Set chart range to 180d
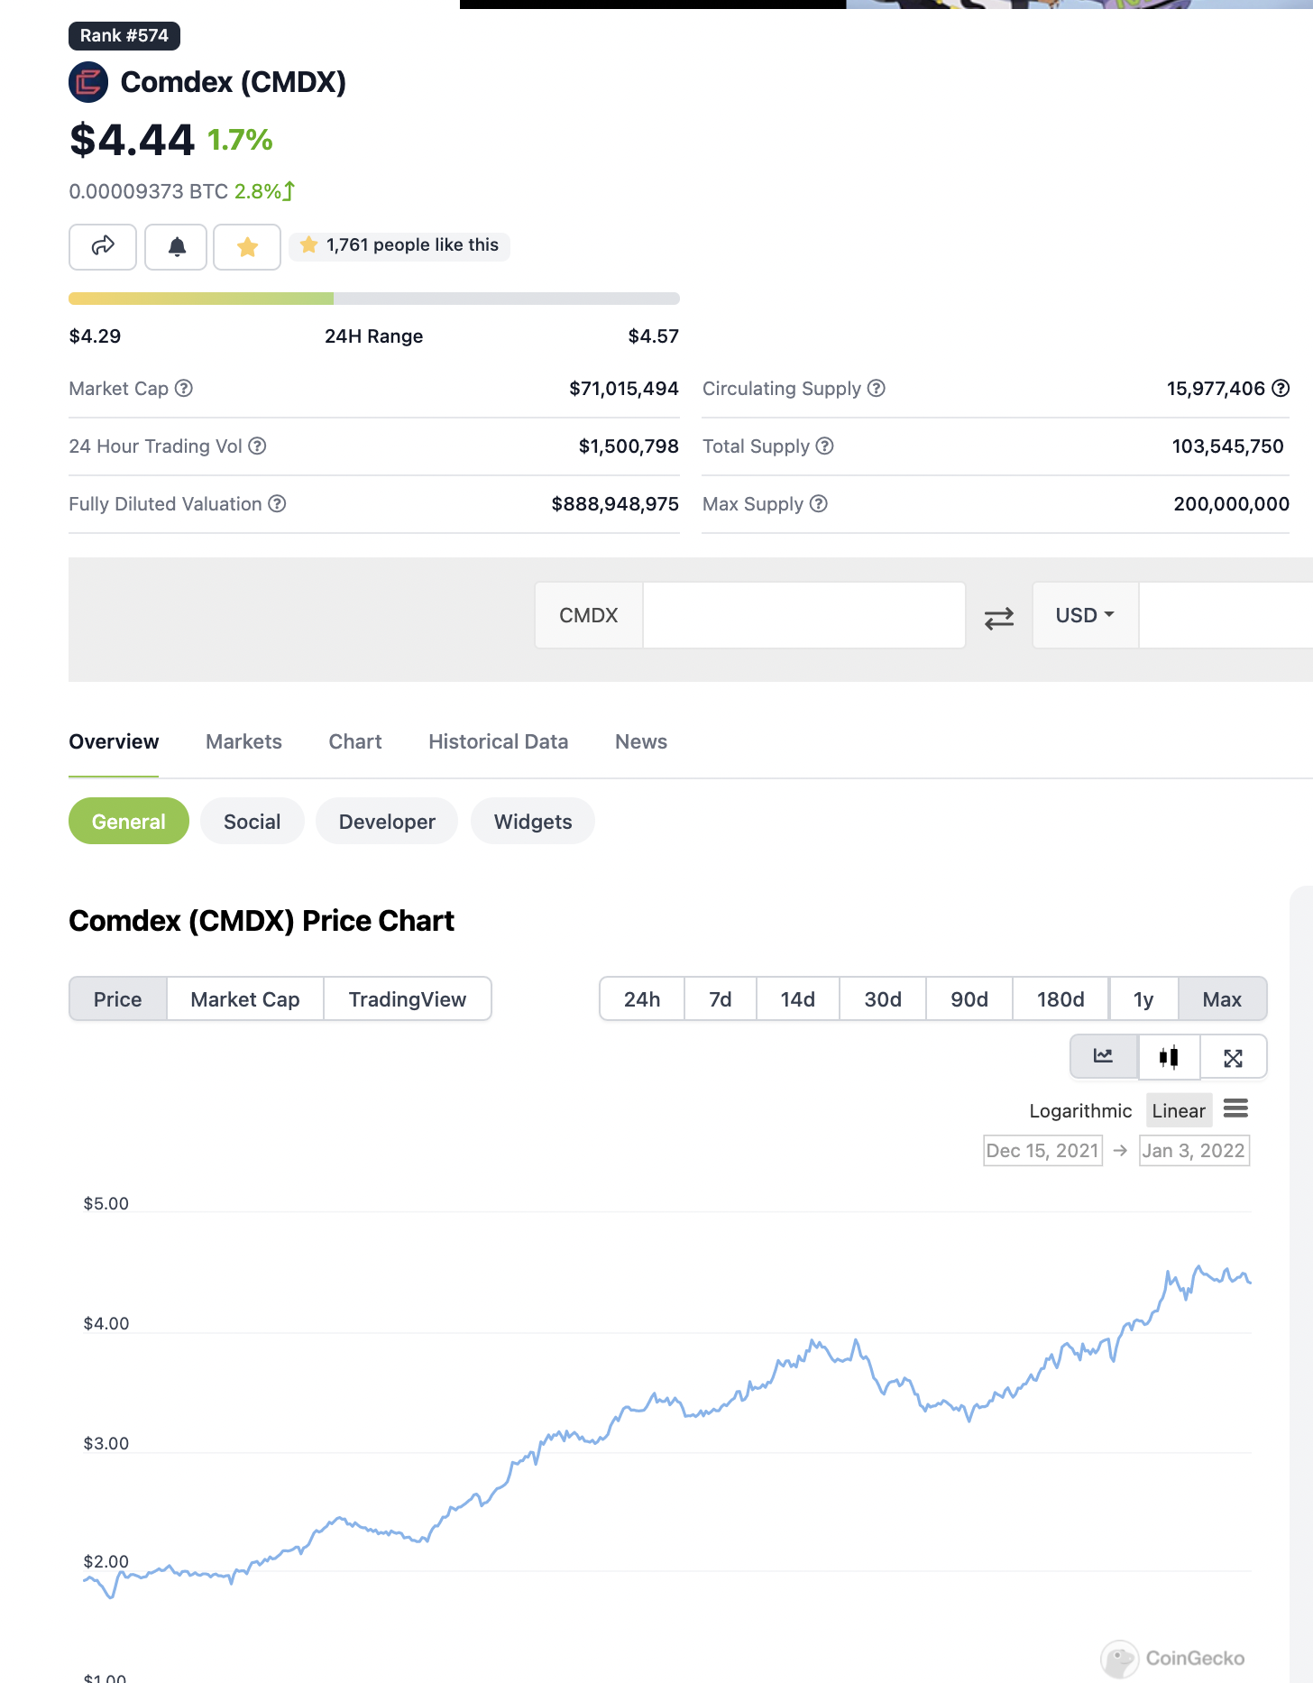This screenshot has width=1313, height=1683. [x=1060, y=999]
